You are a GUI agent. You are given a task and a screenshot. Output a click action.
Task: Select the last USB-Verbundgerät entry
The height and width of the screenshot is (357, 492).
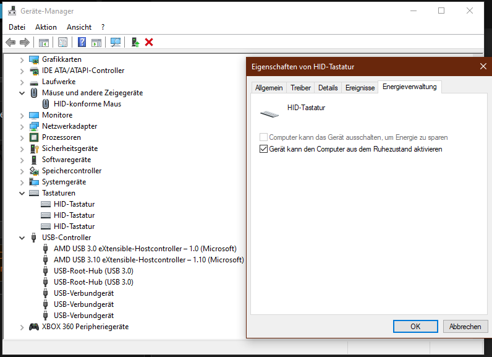click(x=84, y=316)
